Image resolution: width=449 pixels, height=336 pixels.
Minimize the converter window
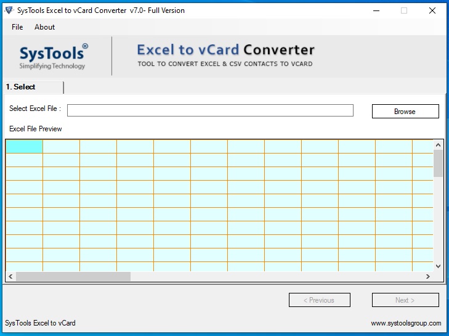[x=376, y=10]
